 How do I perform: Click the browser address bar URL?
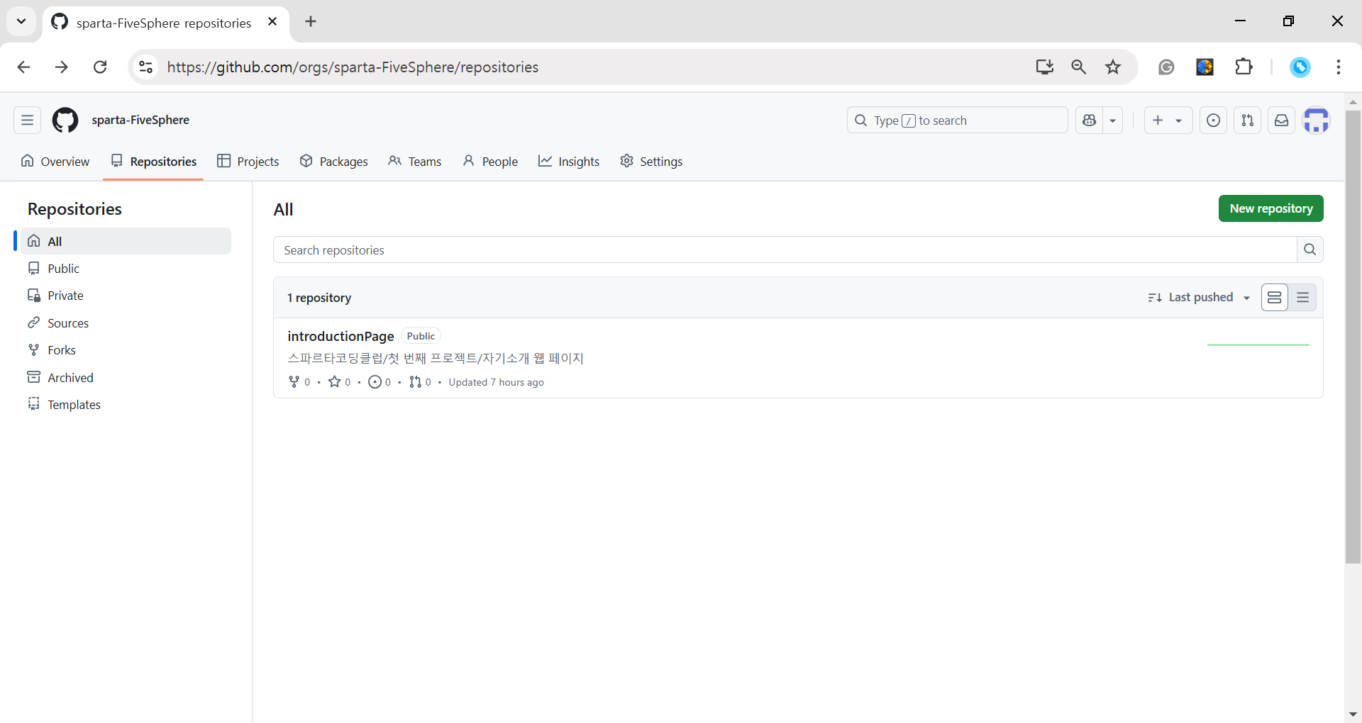click(x=353, y=67)
